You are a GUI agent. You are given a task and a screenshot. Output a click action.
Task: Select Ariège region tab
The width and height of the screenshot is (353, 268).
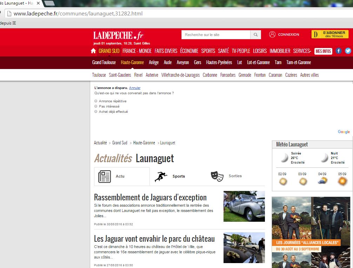coord(154,62)
